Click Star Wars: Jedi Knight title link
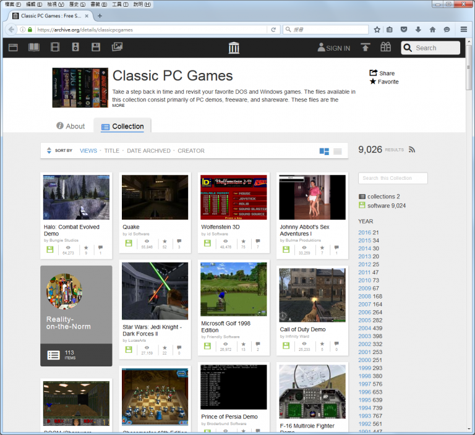Image resolution: width=475 pixels, height=435 pixels. coord(152,330)
